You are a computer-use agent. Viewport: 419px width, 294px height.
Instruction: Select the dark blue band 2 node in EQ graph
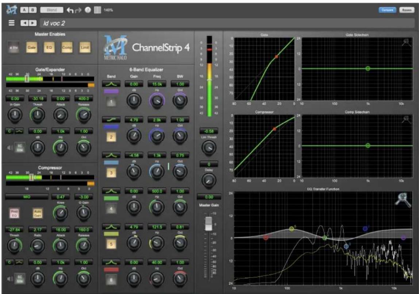[x=365, y=229]
